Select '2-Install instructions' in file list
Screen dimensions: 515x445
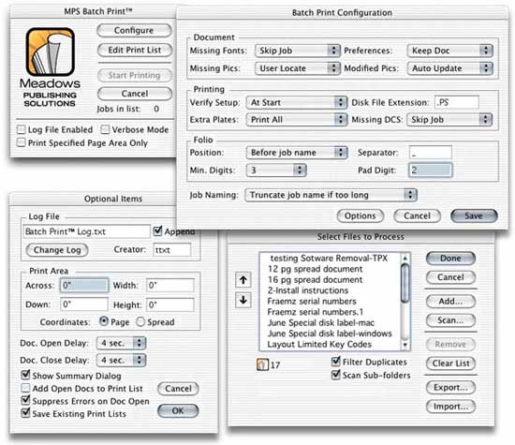point(307,290)
